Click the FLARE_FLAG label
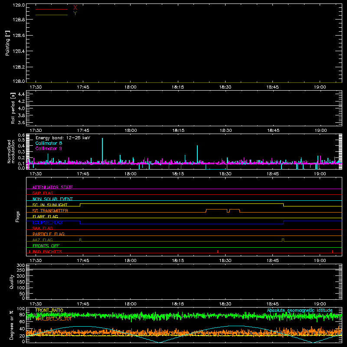Screen dimensions: 347x347 pos(45,216)
